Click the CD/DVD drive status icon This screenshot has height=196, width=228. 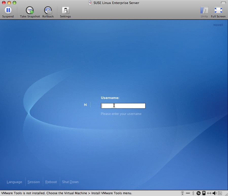pos(199,193)
